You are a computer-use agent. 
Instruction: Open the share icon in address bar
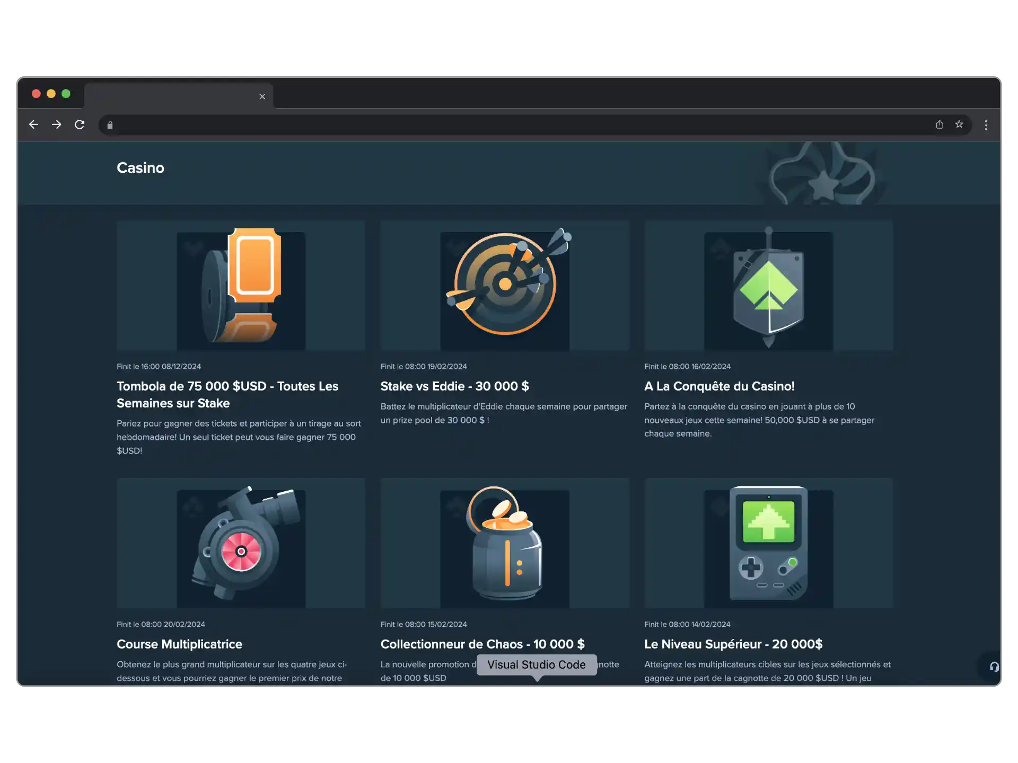click(940, 125)
